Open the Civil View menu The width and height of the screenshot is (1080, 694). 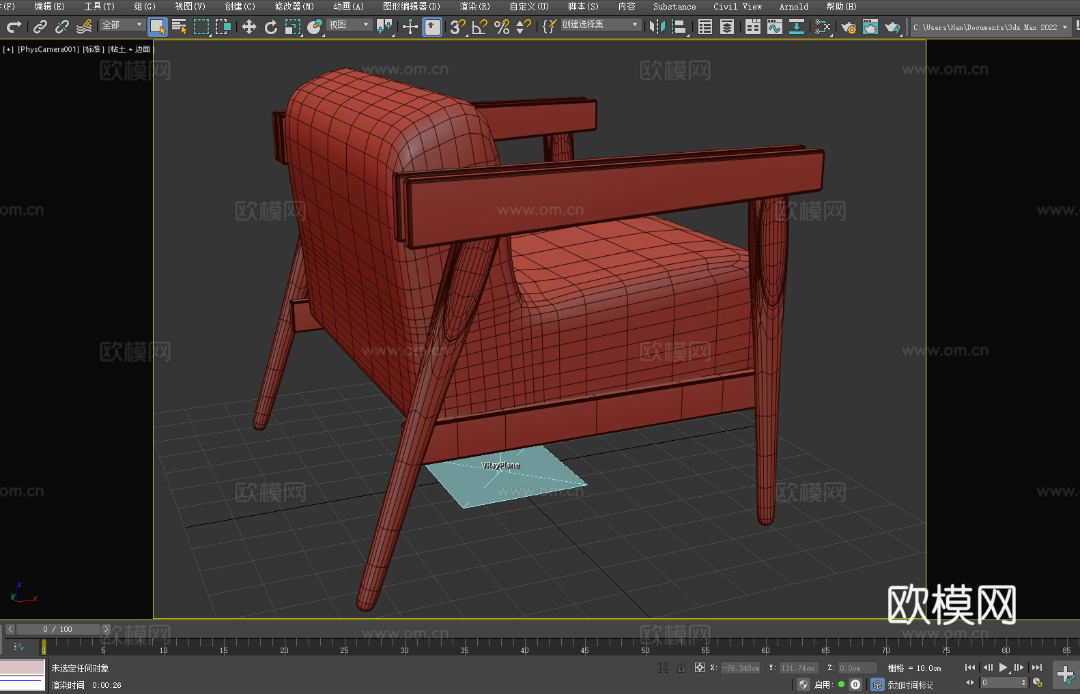coord(738,6)
